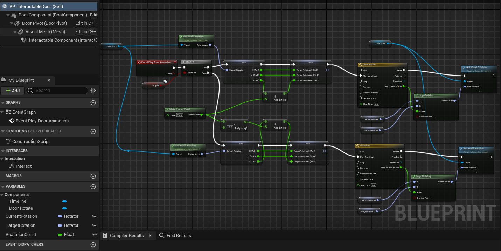This screenshot has width=501, height=251.
Task: Expand the upper Set World Rotation node's advanced pins
Action: click(x=479, y=91)
